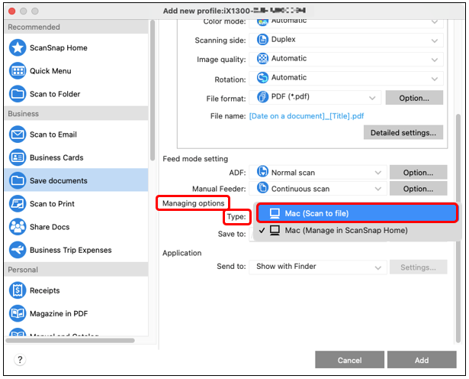469x379 pixels.
Task: Click the Scan to Email envelope icon
Action: click(18, 134)
